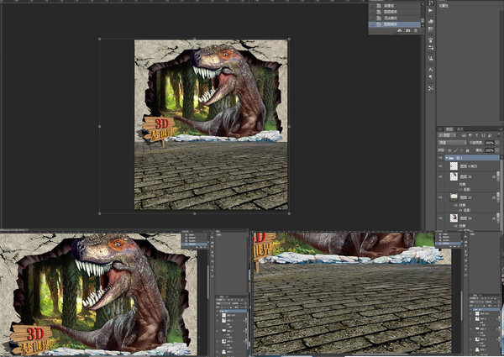Click the lock all padlock icon

click(468, 150)
